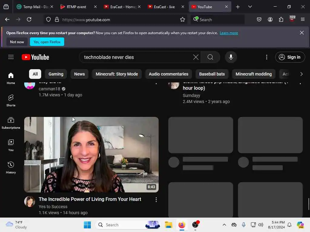Viewport: 310px width, 232px height.
Task: Show site security padlock info
Action: tap(57, 20)
